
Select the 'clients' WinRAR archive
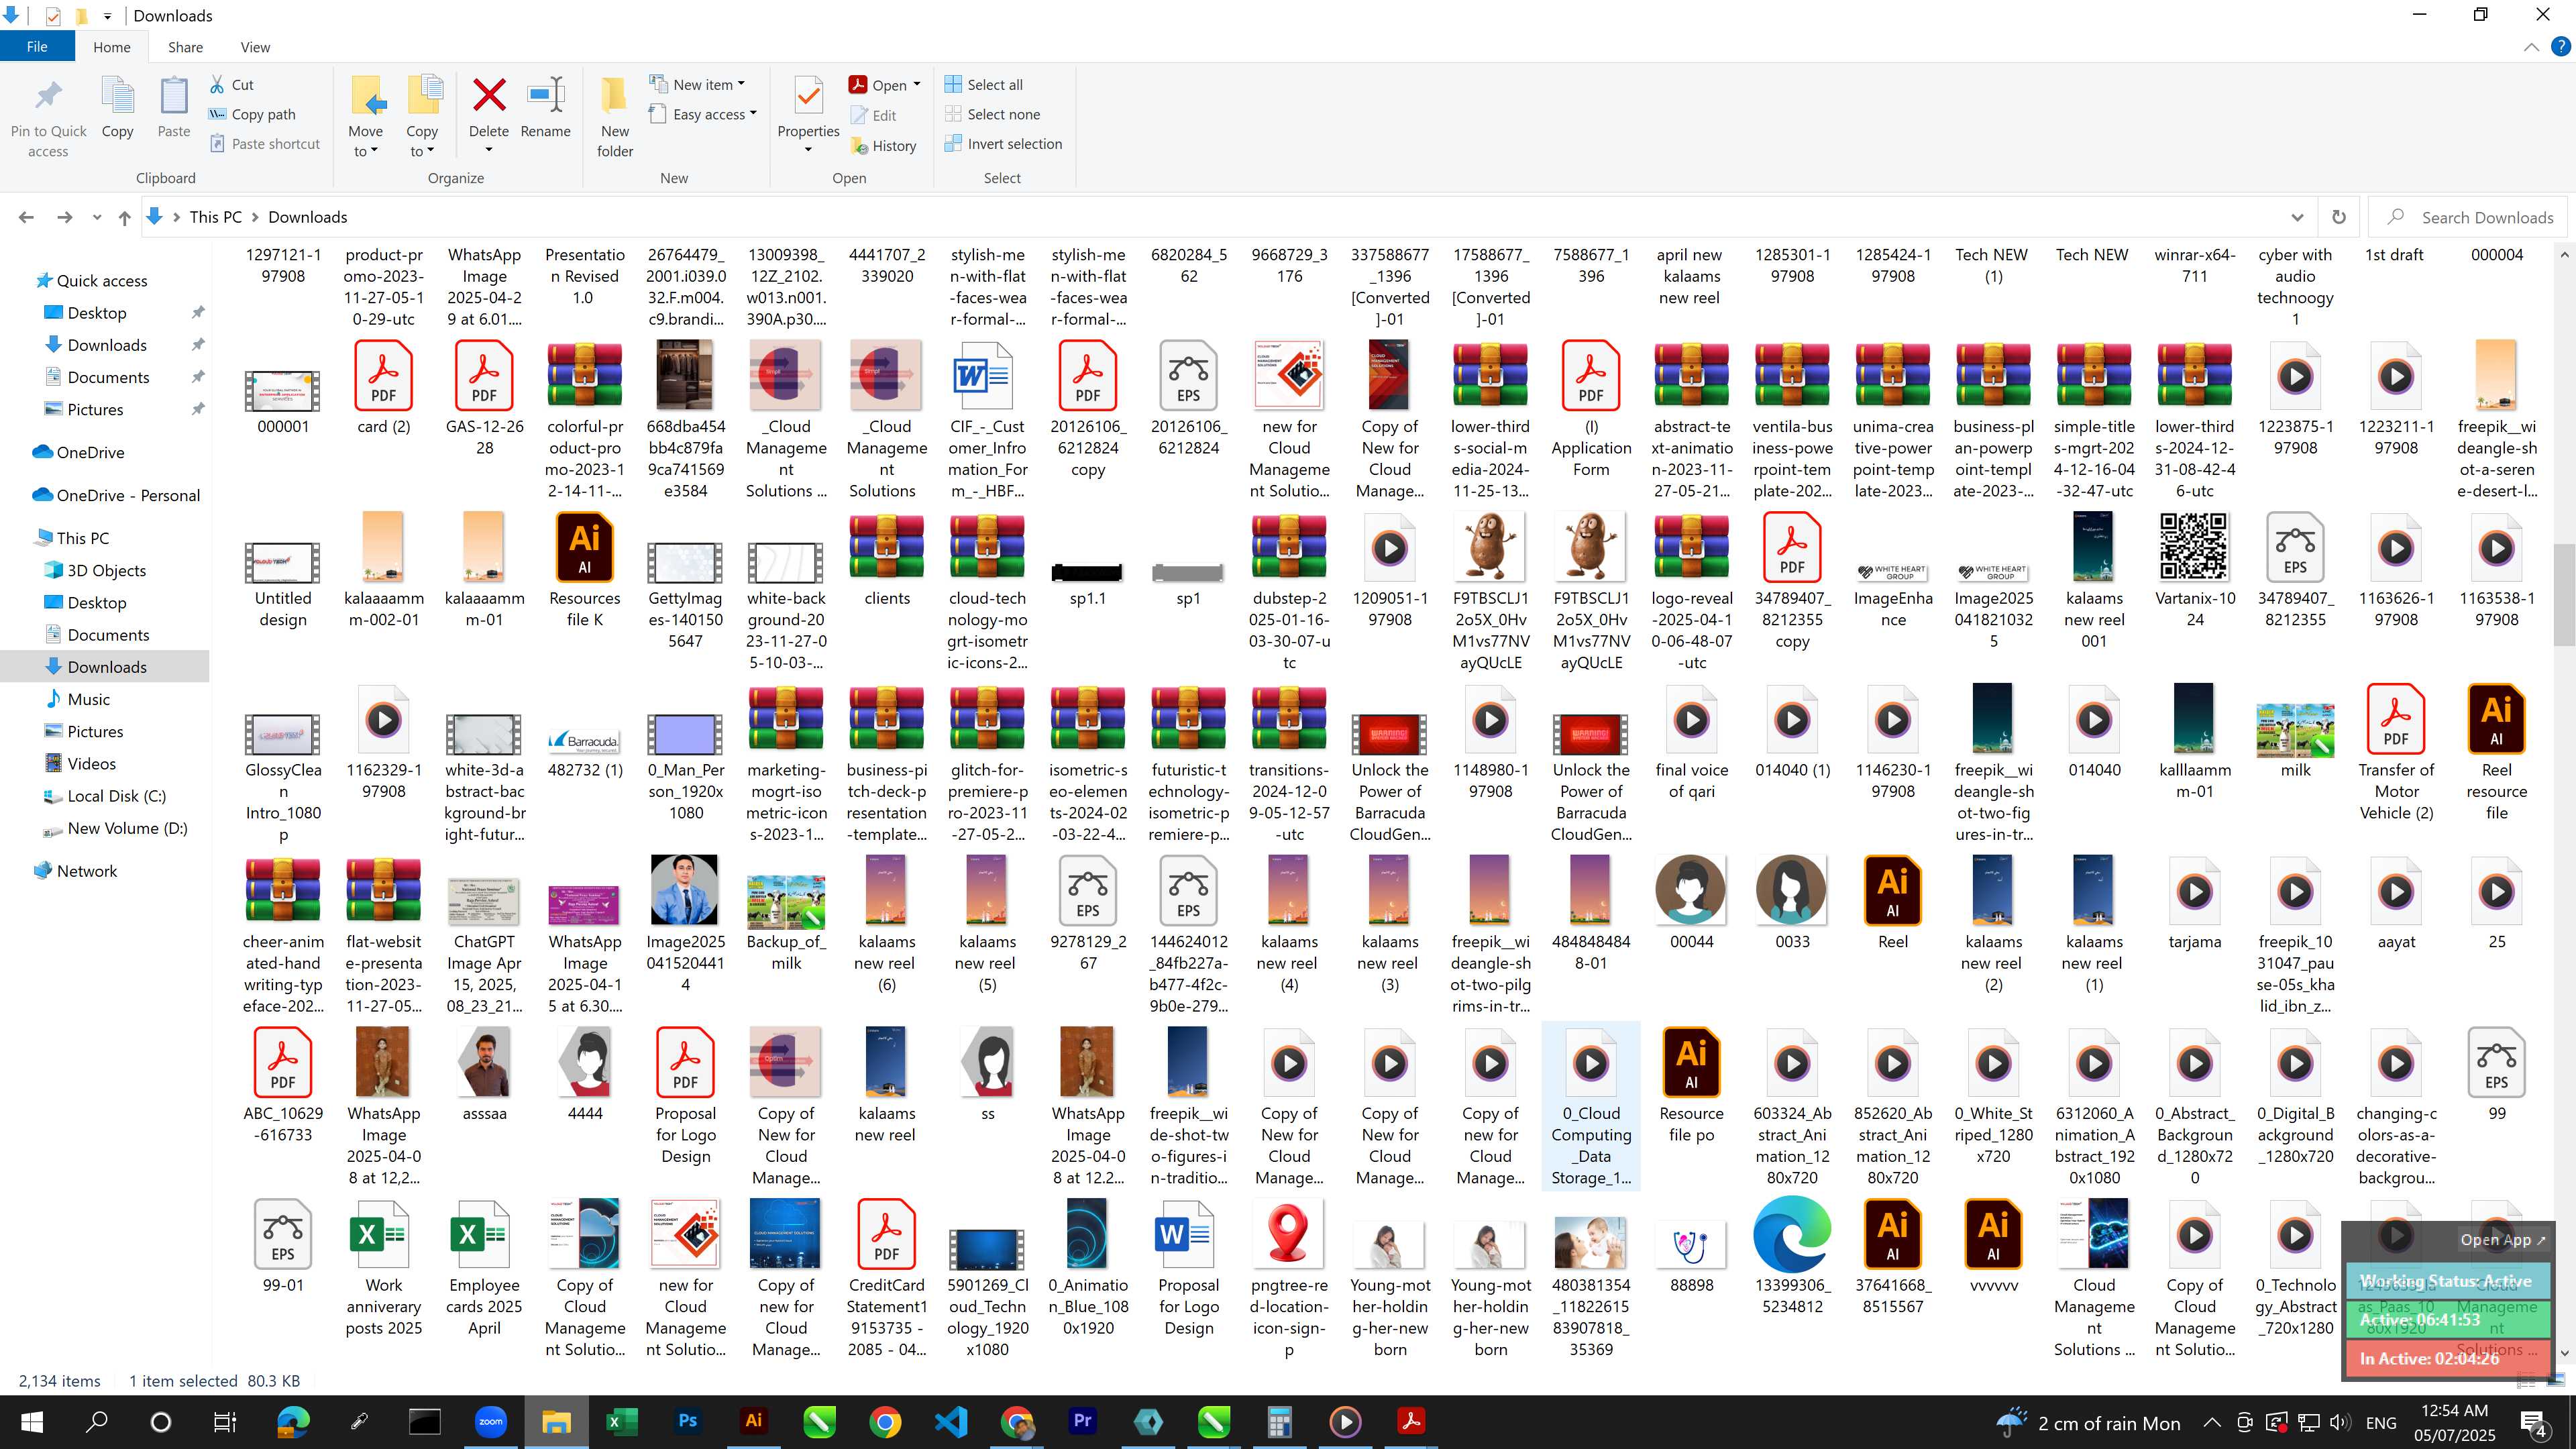[x=886, y=560]
